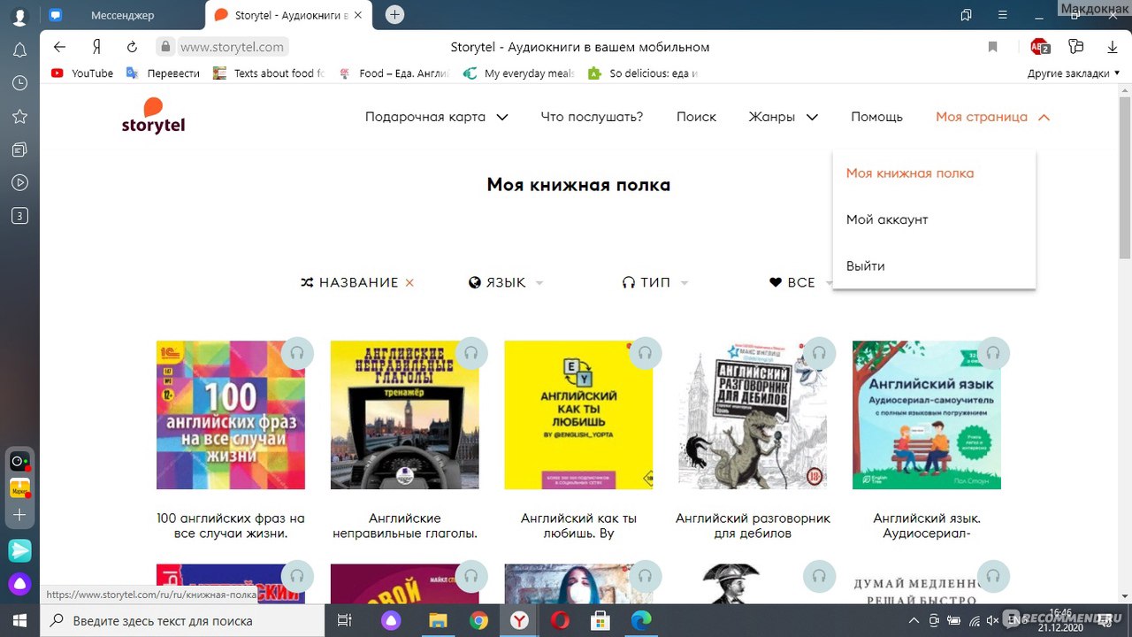The height and width of the screenshot is (637, 1132).
Task: Open Что послушать? navigation item
Action: click(x=592, y=117)
